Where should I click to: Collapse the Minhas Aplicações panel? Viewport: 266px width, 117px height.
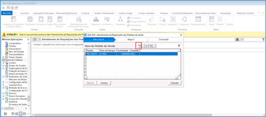point(28,40)
